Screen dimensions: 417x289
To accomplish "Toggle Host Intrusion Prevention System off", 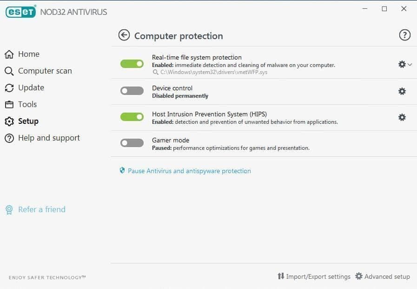I will (x=132, y=117).
